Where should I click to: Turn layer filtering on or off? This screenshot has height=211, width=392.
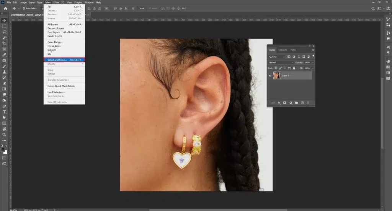313,56
